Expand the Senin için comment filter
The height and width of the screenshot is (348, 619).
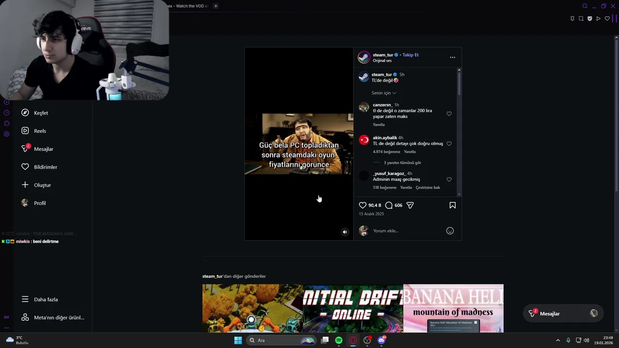(384, 93)
